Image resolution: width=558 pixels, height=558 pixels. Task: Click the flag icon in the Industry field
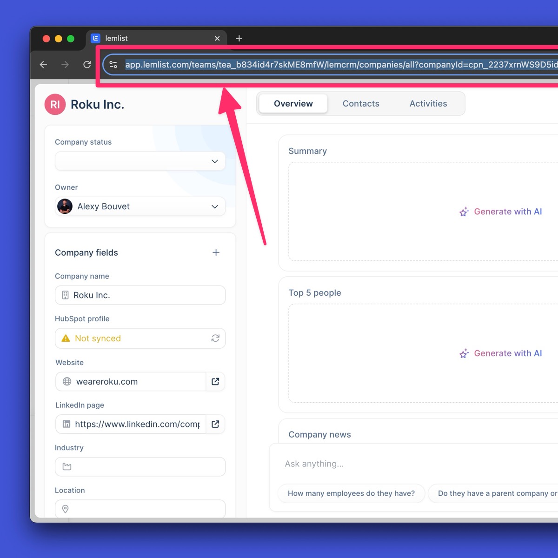(66, 466)
